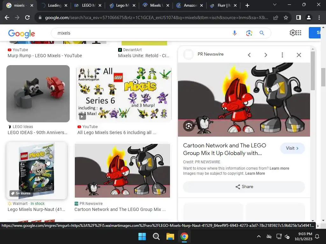
Task: Open All Lego Mixels Series 6 video thumbnail
Action: click(124, 94)
